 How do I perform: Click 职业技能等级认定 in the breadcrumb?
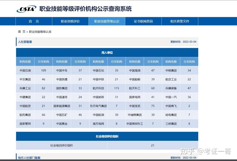point(40,32)
